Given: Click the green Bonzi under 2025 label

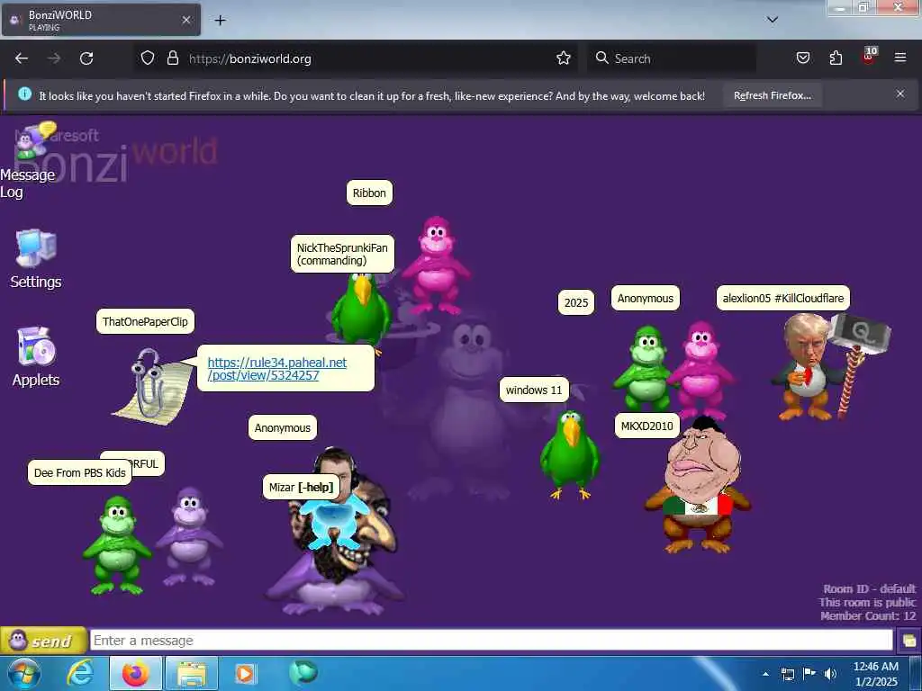Looking at the screenshot, I should [x=645, y=369].
